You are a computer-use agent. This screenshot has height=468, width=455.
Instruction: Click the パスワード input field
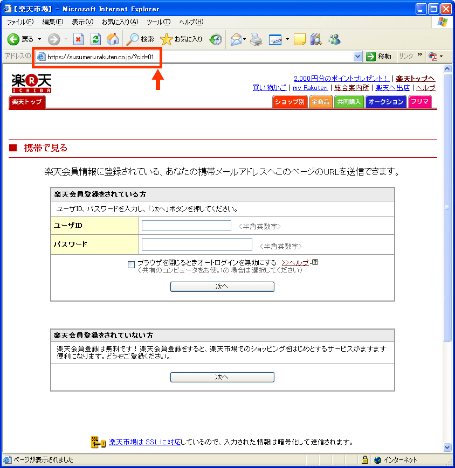pos(197,245)
